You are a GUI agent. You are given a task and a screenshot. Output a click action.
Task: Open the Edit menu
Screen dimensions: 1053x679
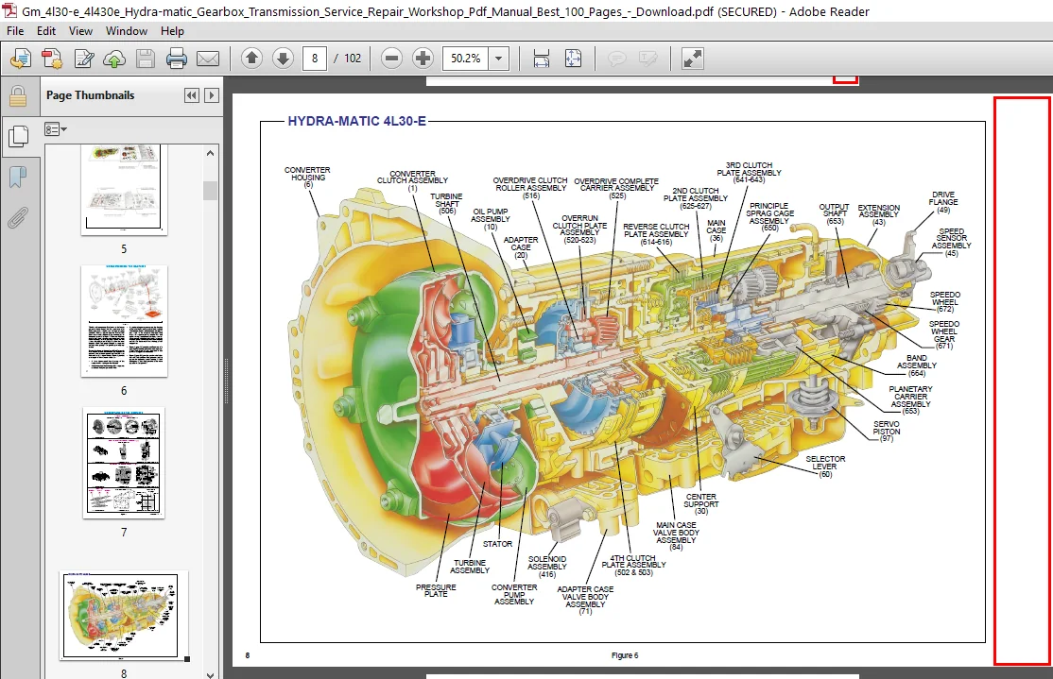(46, 31)
